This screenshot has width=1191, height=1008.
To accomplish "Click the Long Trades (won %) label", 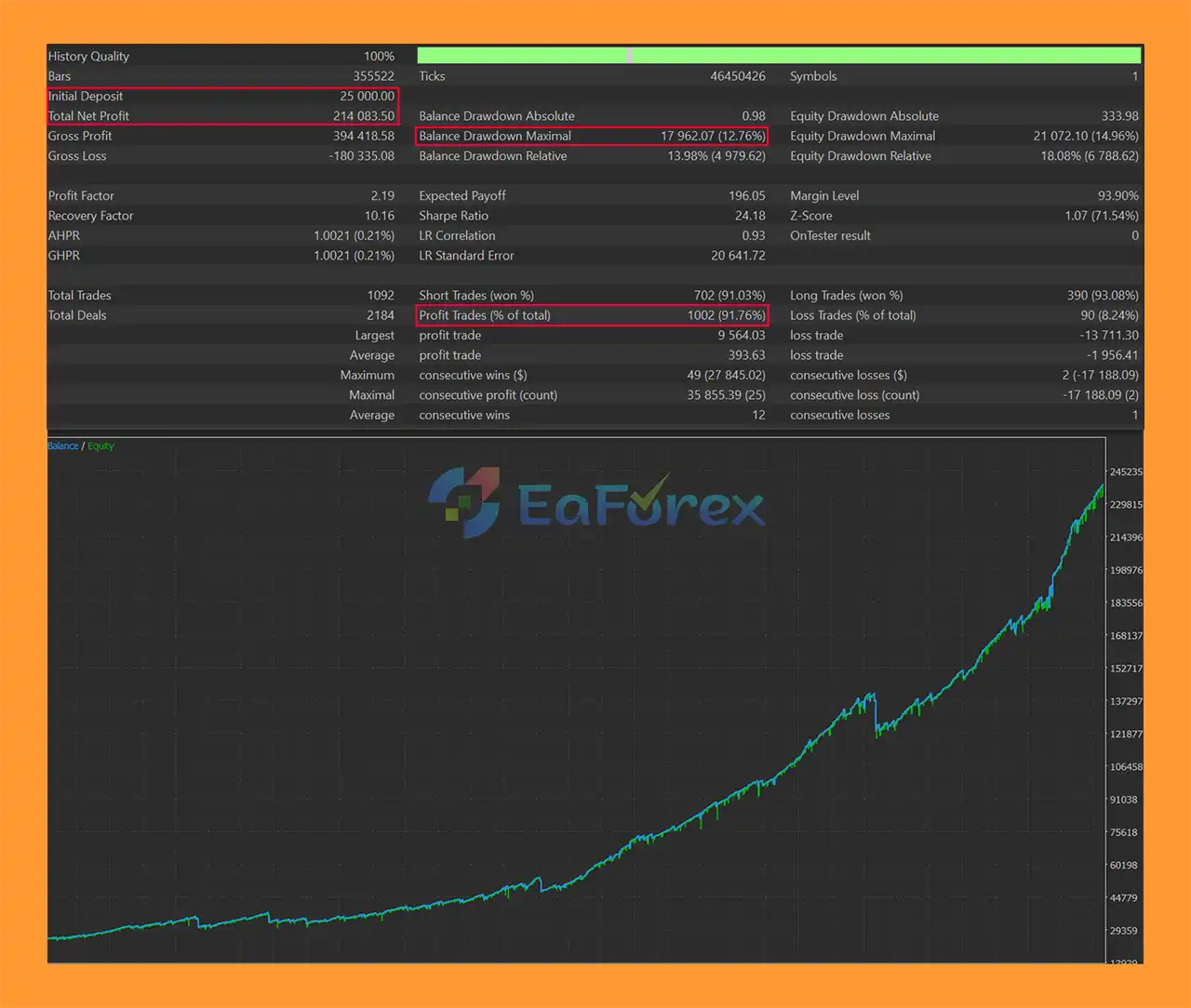I will click(846, 296).
